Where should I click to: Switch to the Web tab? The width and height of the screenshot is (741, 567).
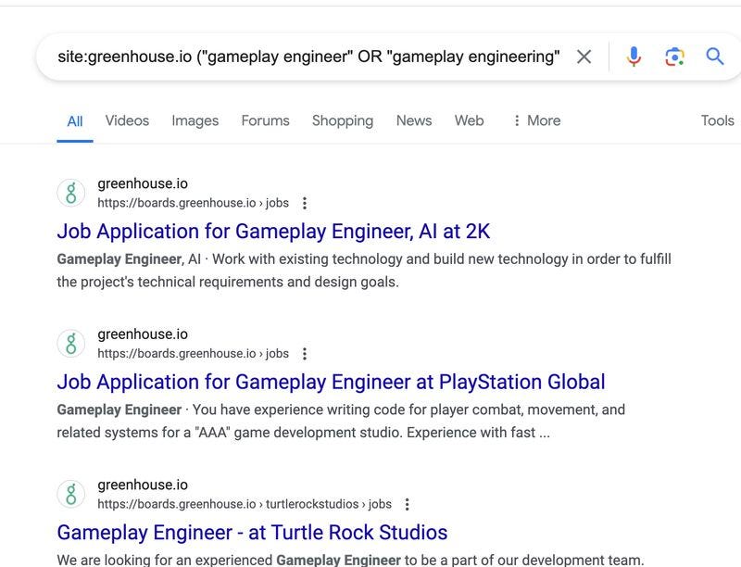pos(470,120)
